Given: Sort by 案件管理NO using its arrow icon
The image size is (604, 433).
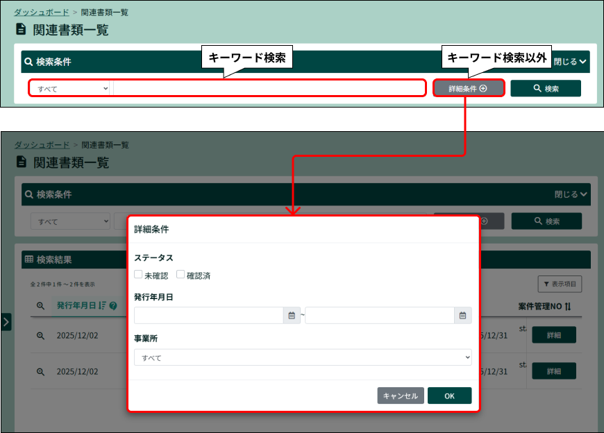Looking at the screenshot, I should [x=568, y=307].
